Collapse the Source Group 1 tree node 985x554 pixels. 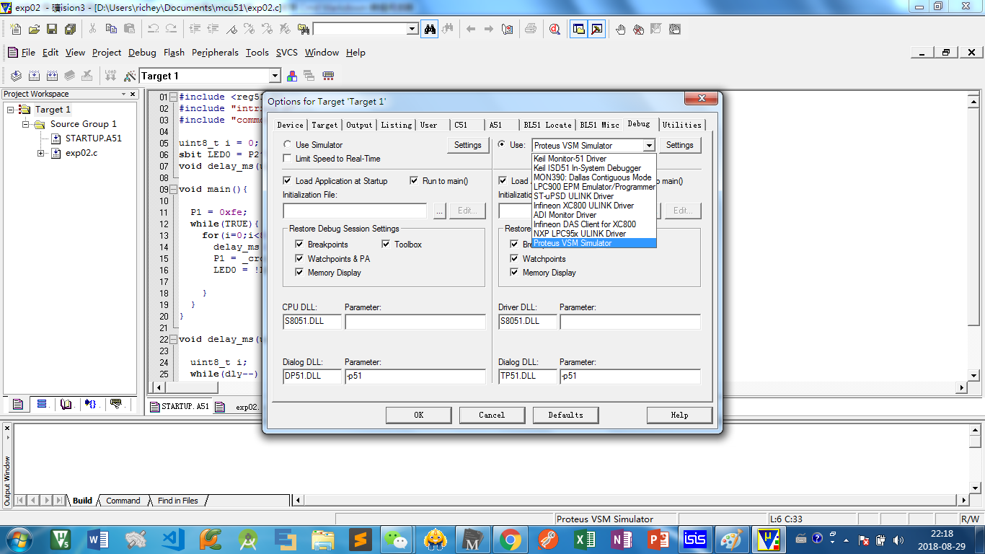(26, 124)
